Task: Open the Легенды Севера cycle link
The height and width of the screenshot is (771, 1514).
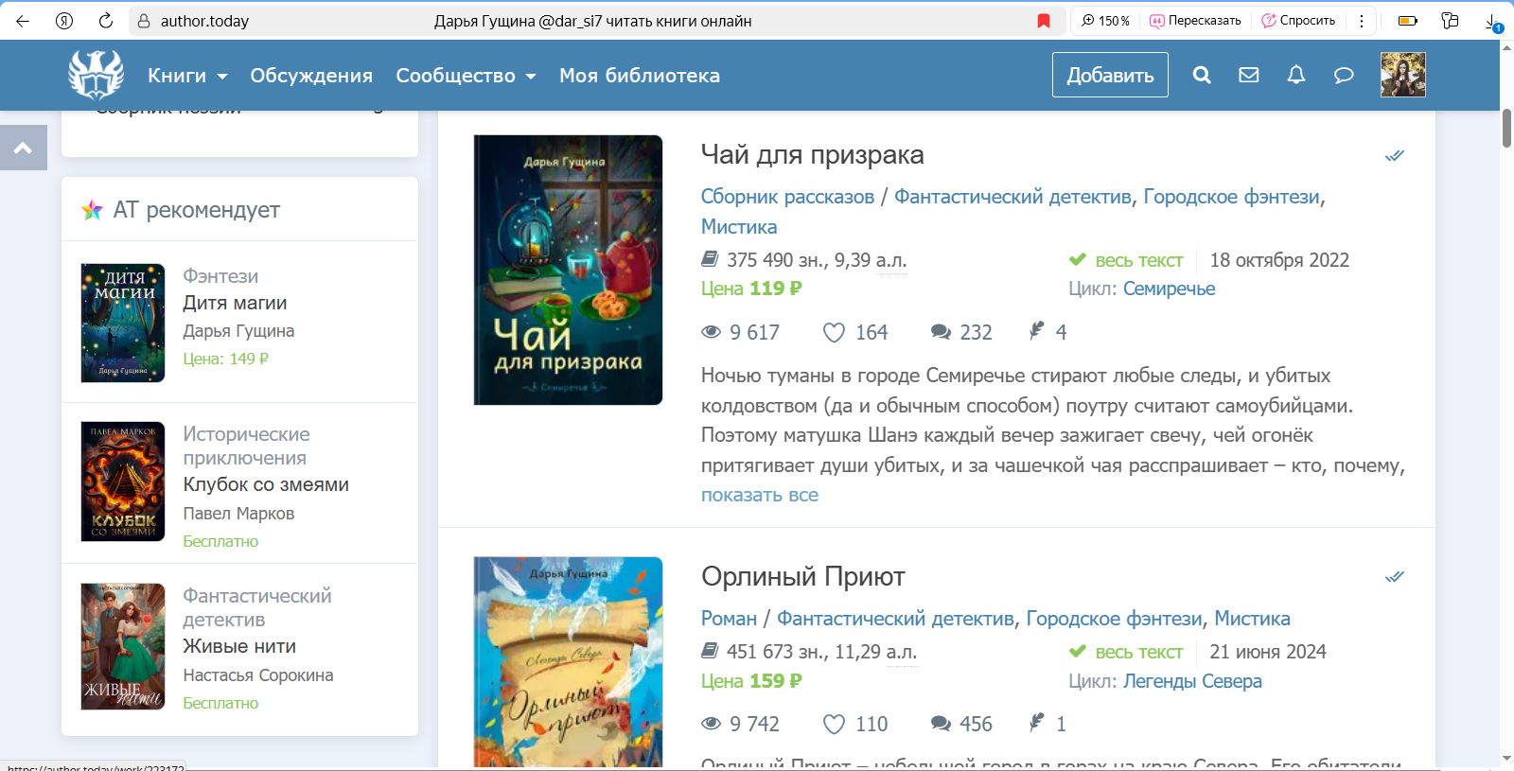Action: [1192, 681]
